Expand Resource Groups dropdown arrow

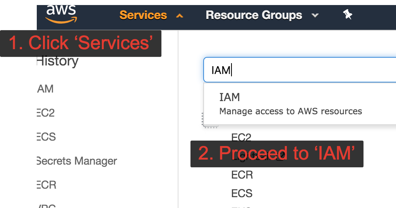pos(315,15)
